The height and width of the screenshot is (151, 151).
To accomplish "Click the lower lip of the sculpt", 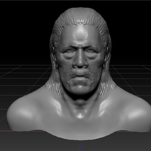I will coord(80,80).
